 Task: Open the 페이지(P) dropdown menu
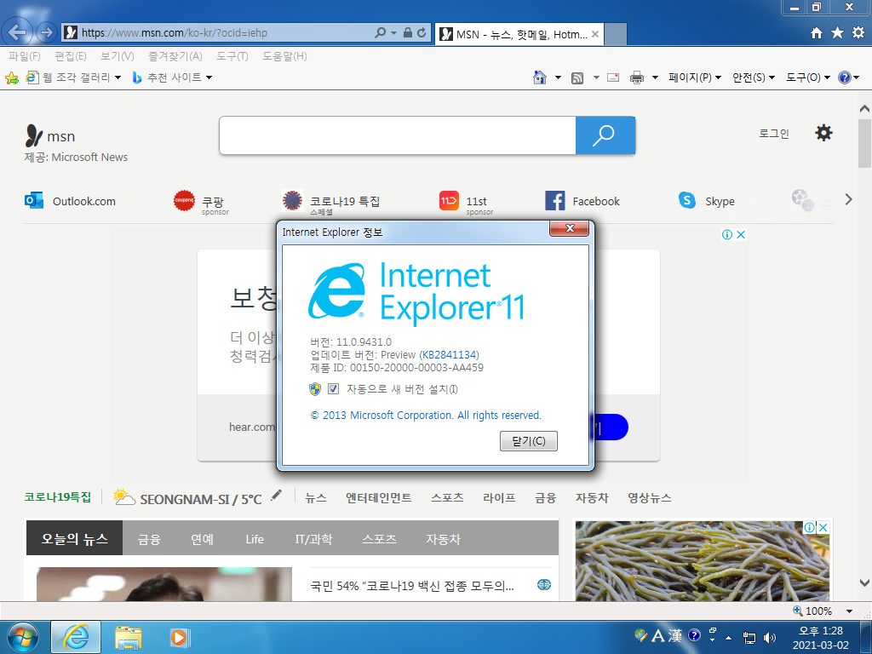[x=695, y=77]
